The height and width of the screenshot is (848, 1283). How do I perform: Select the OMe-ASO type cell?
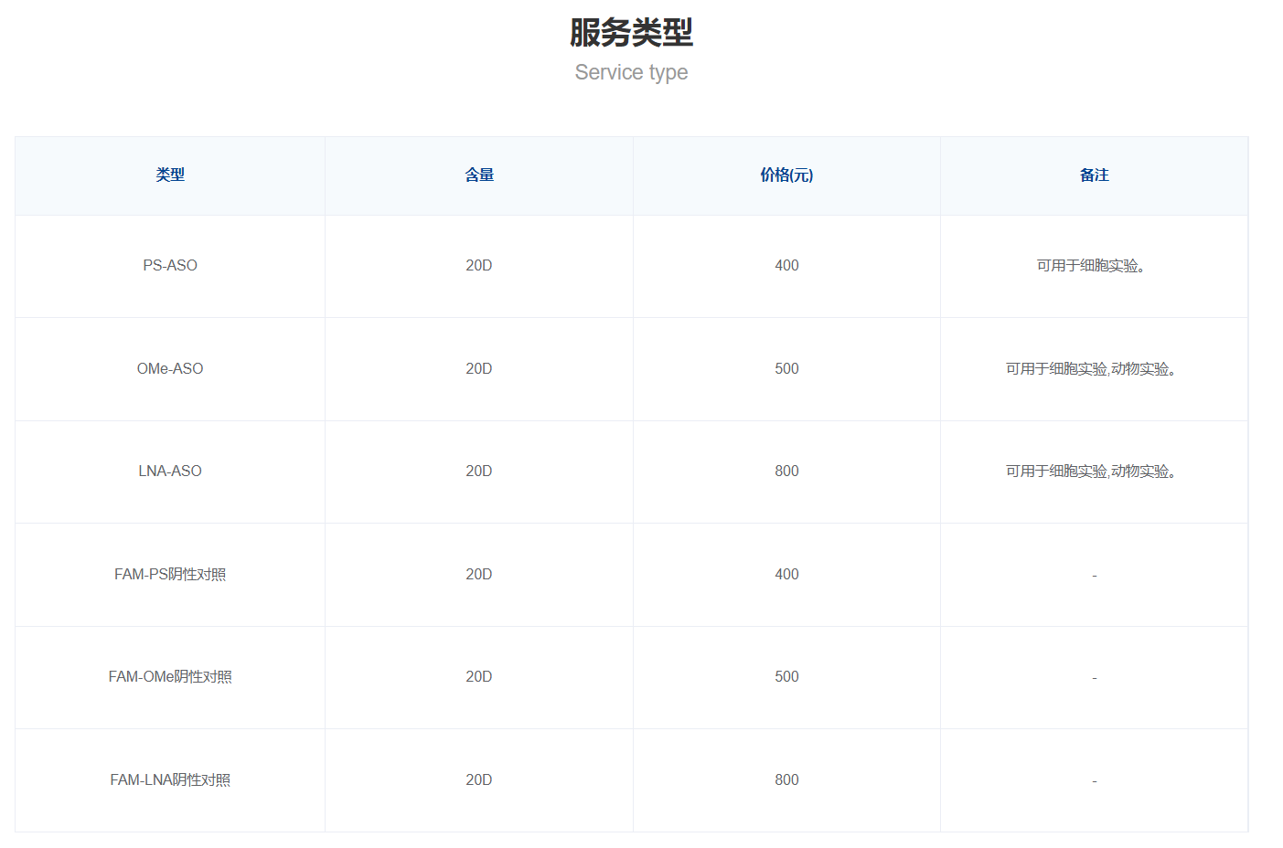click(170, 368)
